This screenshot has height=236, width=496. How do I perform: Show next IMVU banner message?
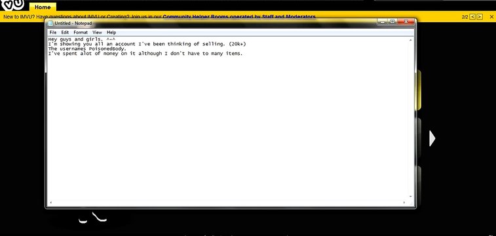coord(480,17)
